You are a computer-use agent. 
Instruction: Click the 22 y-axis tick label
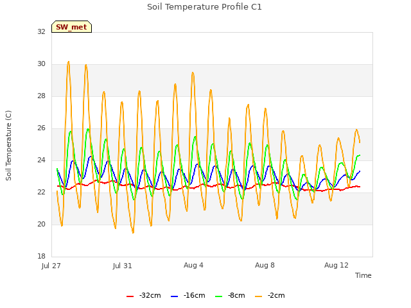point(41,193)
